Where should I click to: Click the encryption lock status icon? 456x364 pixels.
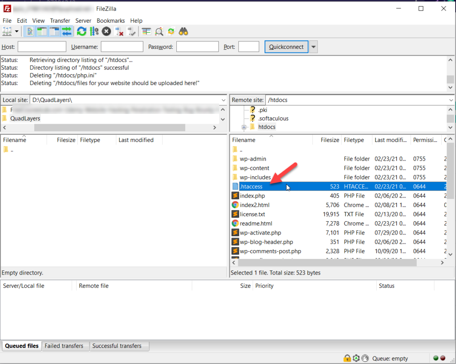click(x=347, y=358)
